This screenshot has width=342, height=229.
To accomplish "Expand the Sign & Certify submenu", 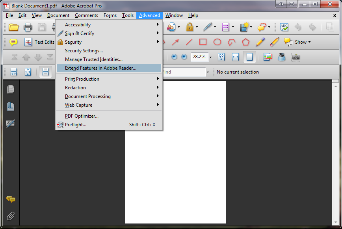I will [109, 33].
